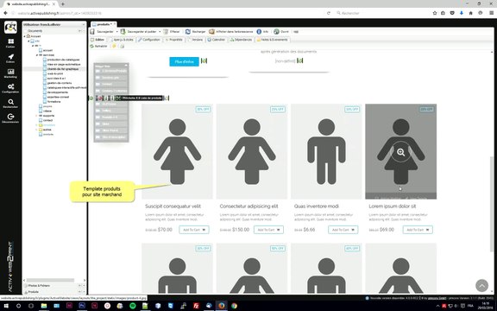
Task: Open the Fichier section in left sidebar
Action: click(10, 43)
